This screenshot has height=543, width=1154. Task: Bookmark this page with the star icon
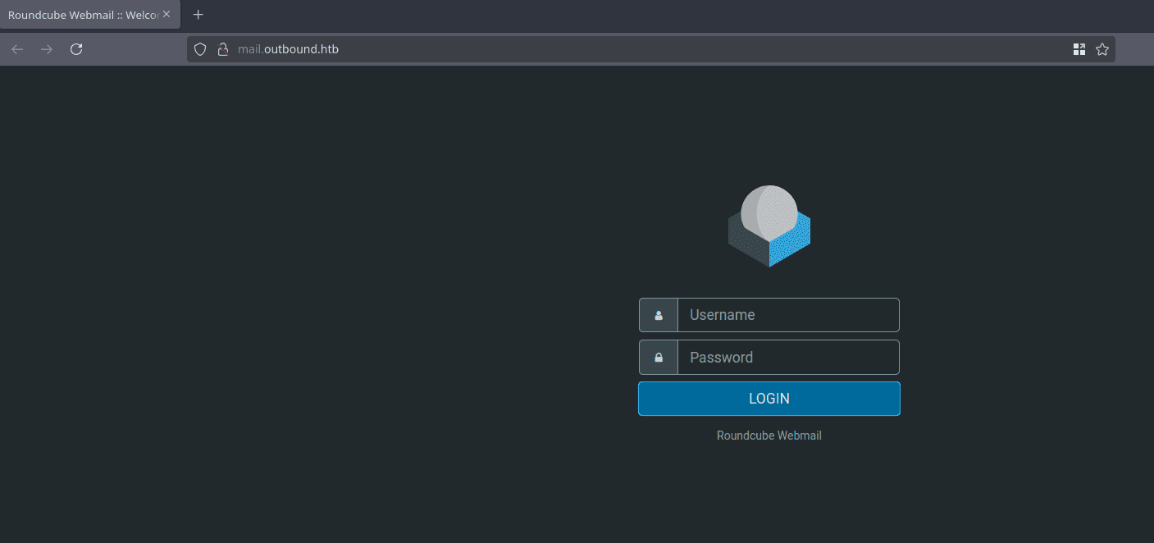pos(1102,49)
